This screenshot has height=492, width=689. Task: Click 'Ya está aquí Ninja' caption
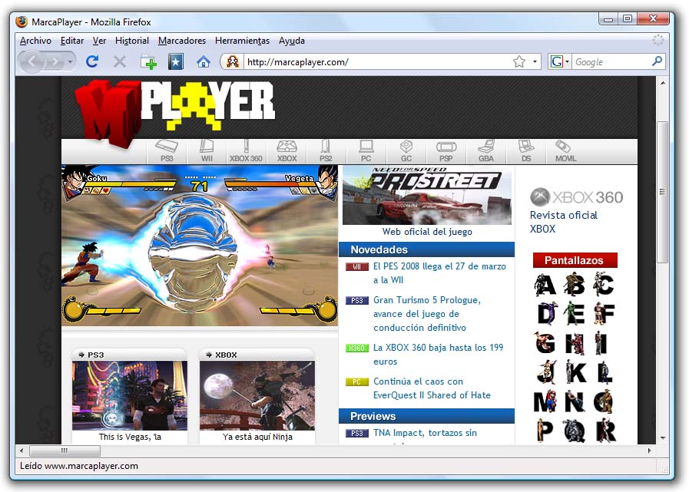coord(257,437)
